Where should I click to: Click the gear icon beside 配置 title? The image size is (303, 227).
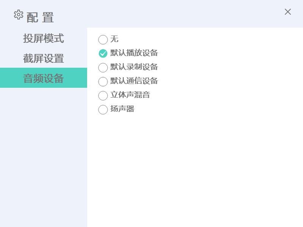(18, 15)
